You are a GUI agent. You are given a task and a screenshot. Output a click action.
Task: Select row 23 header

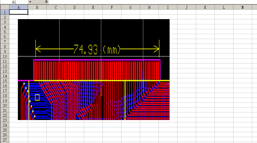point(5,120)
